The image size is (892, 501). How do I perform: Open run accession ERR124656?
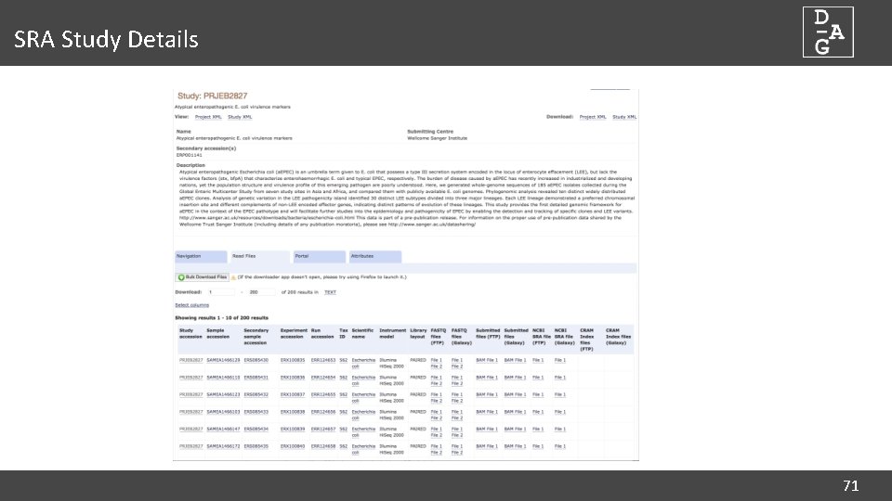click(323, 412)
